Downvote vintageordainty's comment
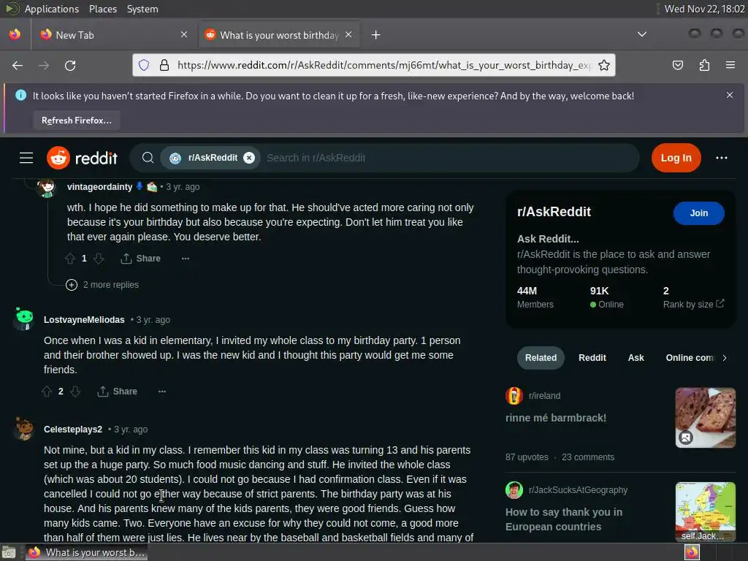The height and width of the screenshot is (561, 748). [99, 259]
